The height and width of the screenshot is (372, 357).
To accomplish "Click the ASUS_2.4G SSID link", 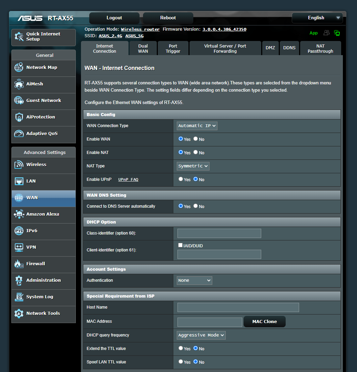I will tap(110, 36).
